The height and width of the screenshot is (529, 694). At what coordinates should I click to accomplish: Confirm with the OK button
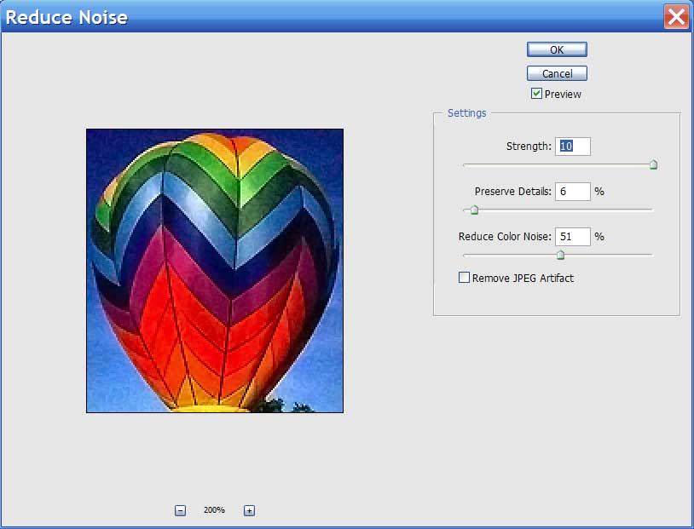pos(557,49)
